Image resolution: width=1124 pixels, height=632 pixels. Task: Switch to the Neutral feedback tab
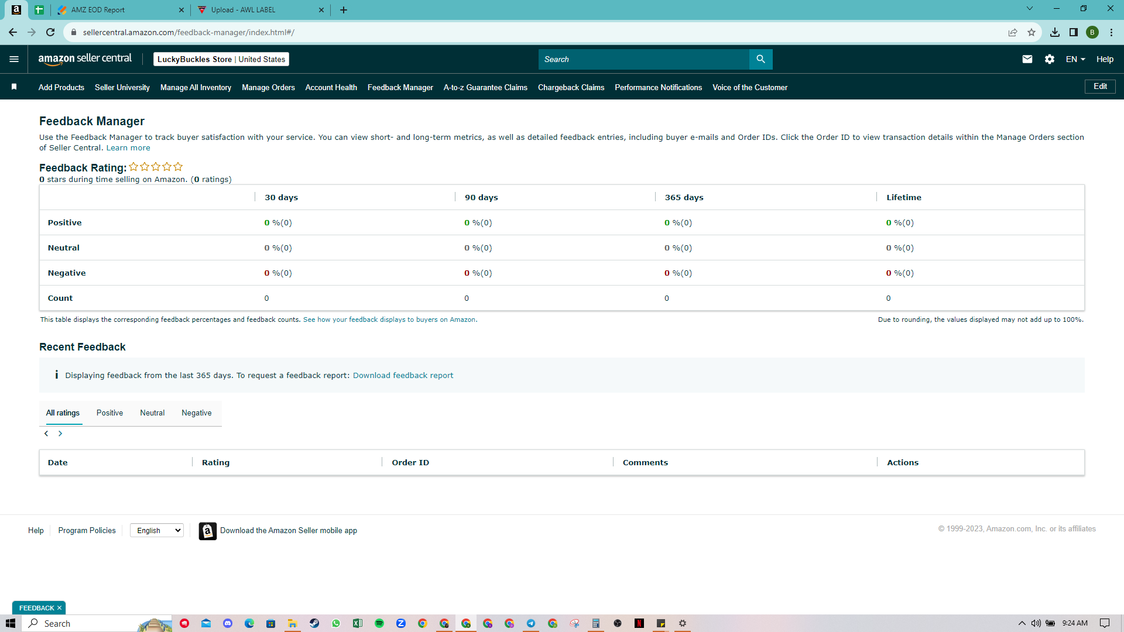[x=152, y=413]
